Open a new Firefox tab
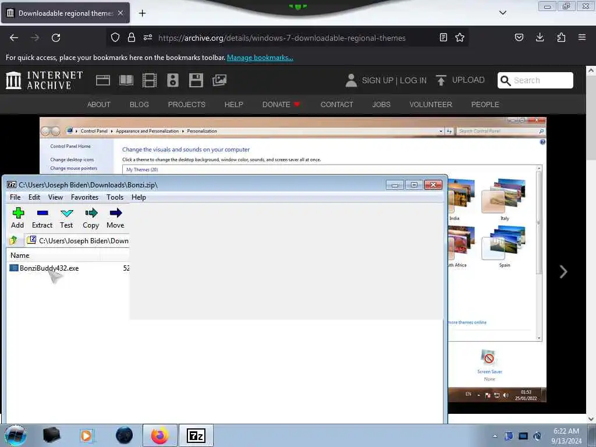Viewport: 596px width, 447px height. coord(142,13)
